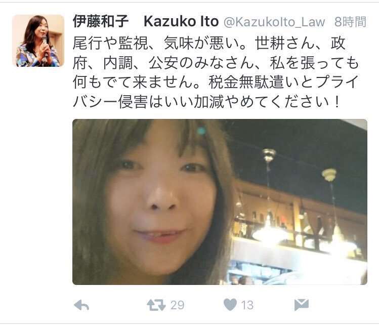Retweet this tweet using the retweet icon
This screenshot has height=330, width=379.
[156, 305]
